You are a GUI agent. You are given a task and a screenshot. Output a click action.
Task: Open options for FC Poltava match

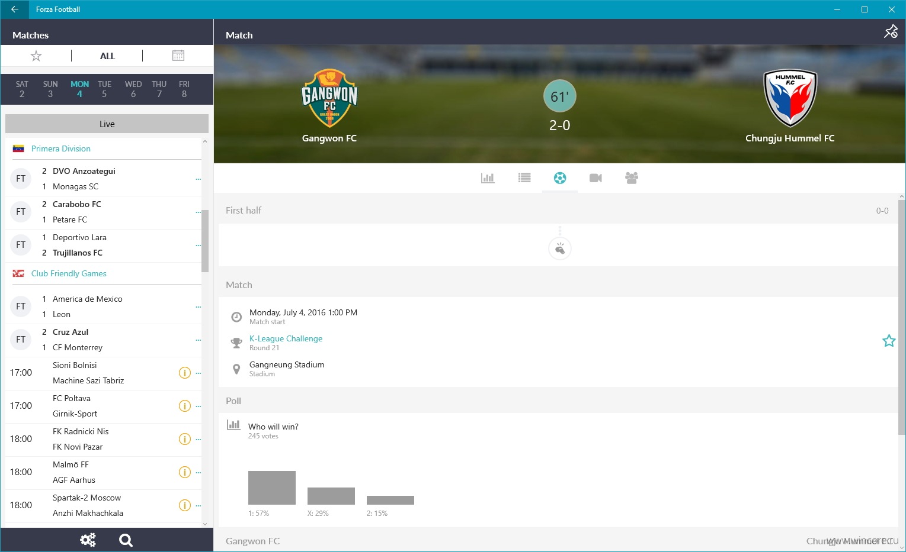198,406
